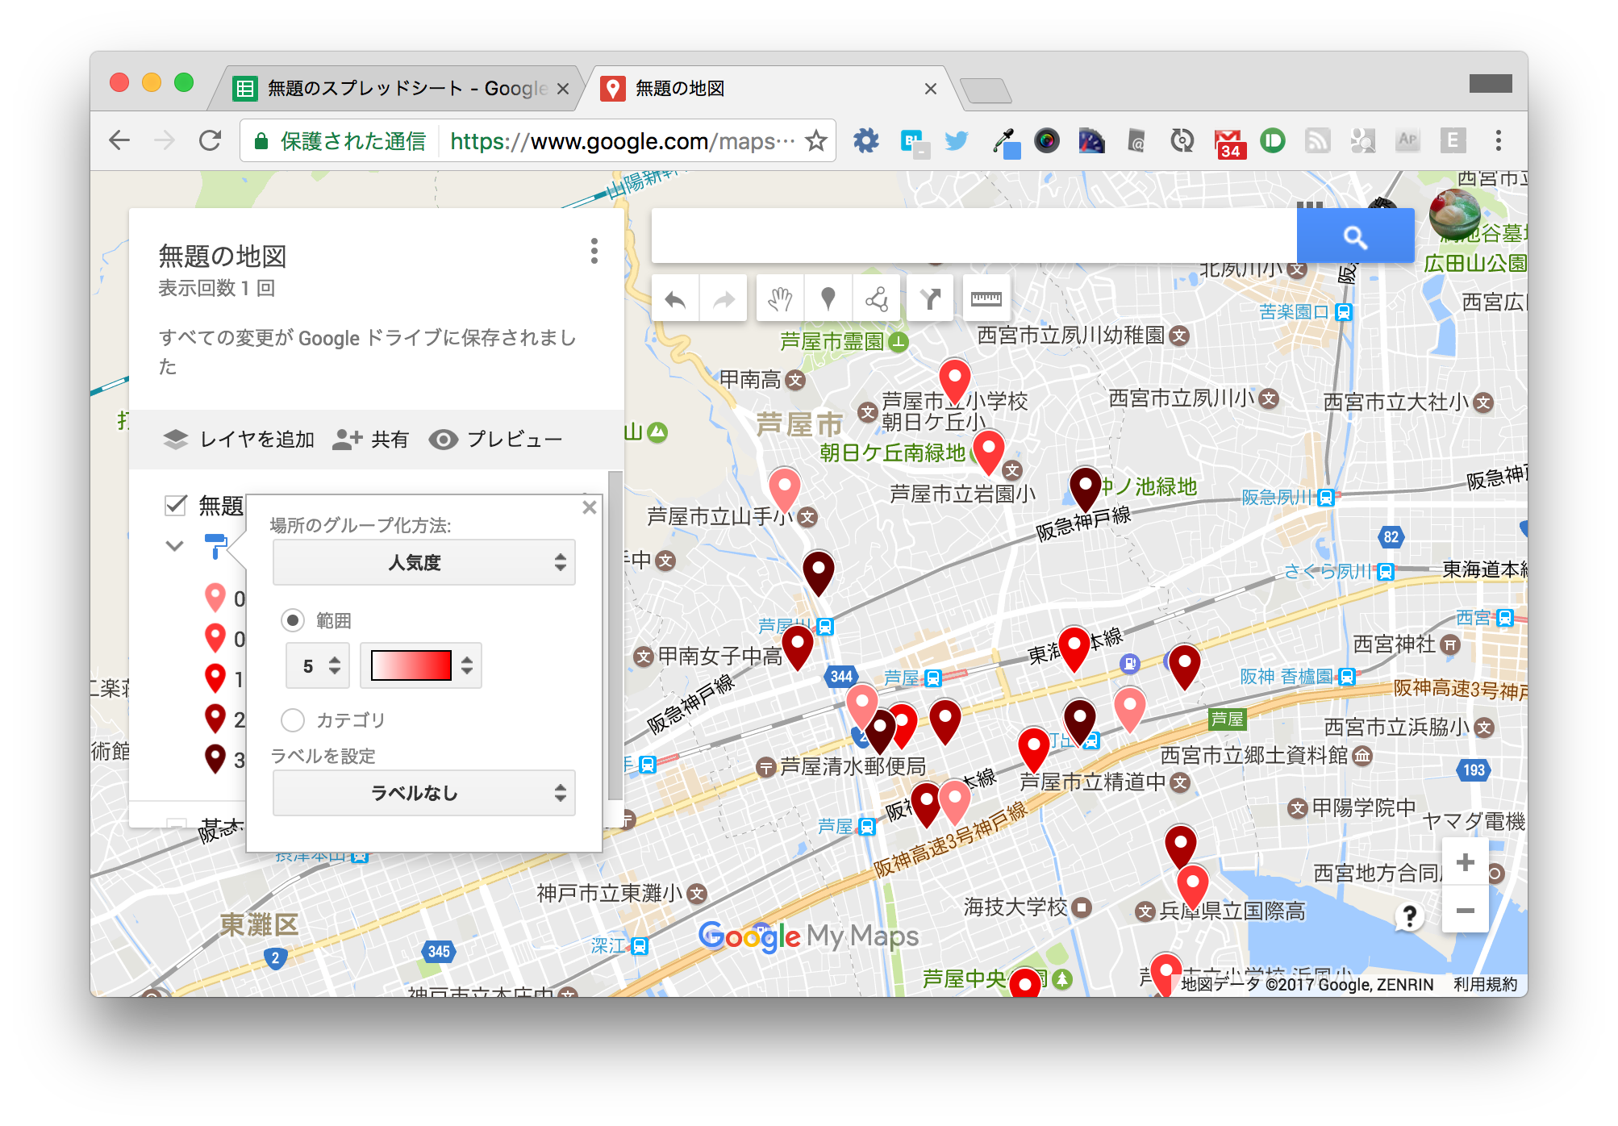Screen dimensions: 1618x1126
Task: Open the 人気度 grouping dropdown
Action: click(423, 562)
